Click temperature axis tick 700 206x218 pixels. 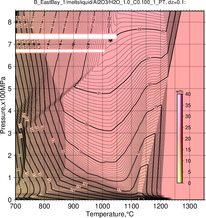pyautogui.click(x=15, y=206)
